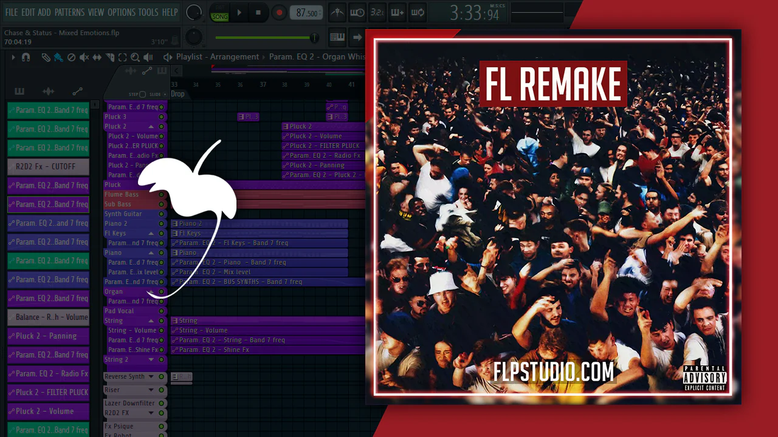Image resolution: width=778 pixels, height=437 pixels.
Task: Click the main volume knob
Action: 194,12
